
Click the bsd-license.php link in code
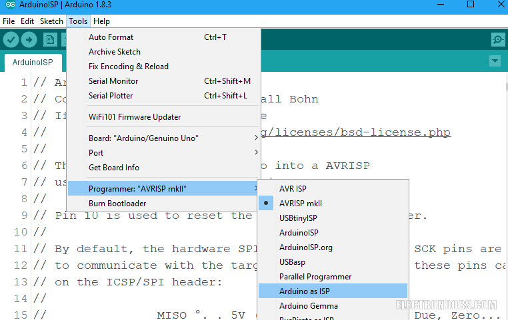point(355,132)
